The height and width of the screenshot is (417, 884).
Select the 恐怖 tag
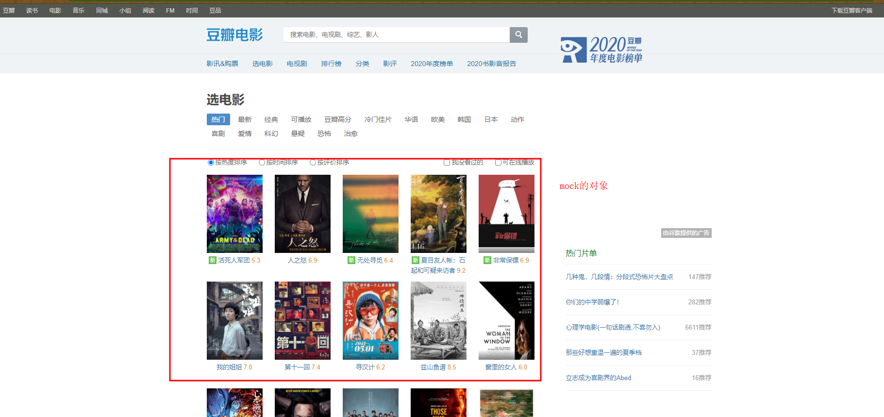(x=324, y=133)
